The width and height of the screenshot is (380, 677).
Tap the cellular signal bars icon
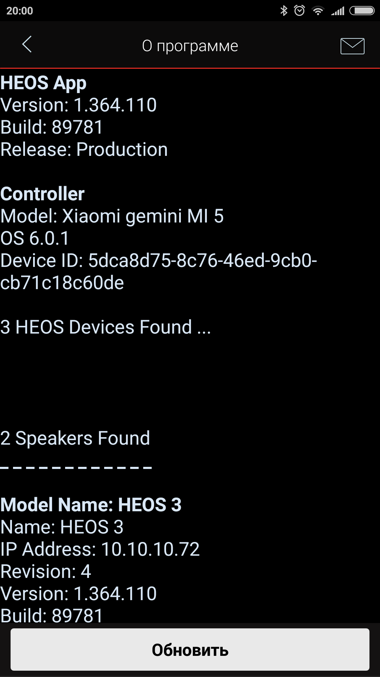tap(338, 11)
